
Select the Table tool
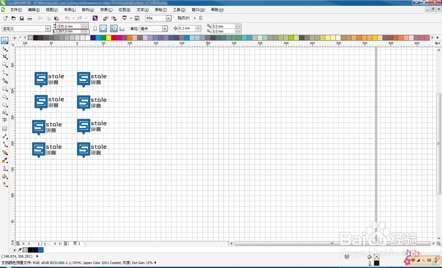pos(4,128)
